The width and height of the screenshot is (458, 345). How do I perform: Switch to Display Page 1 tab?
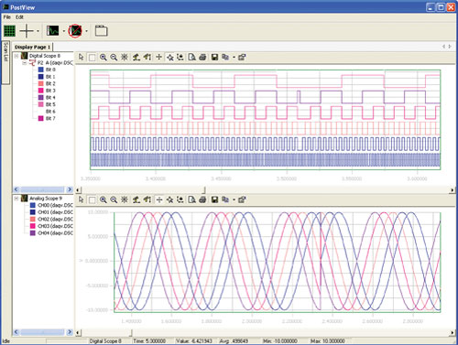32,47
